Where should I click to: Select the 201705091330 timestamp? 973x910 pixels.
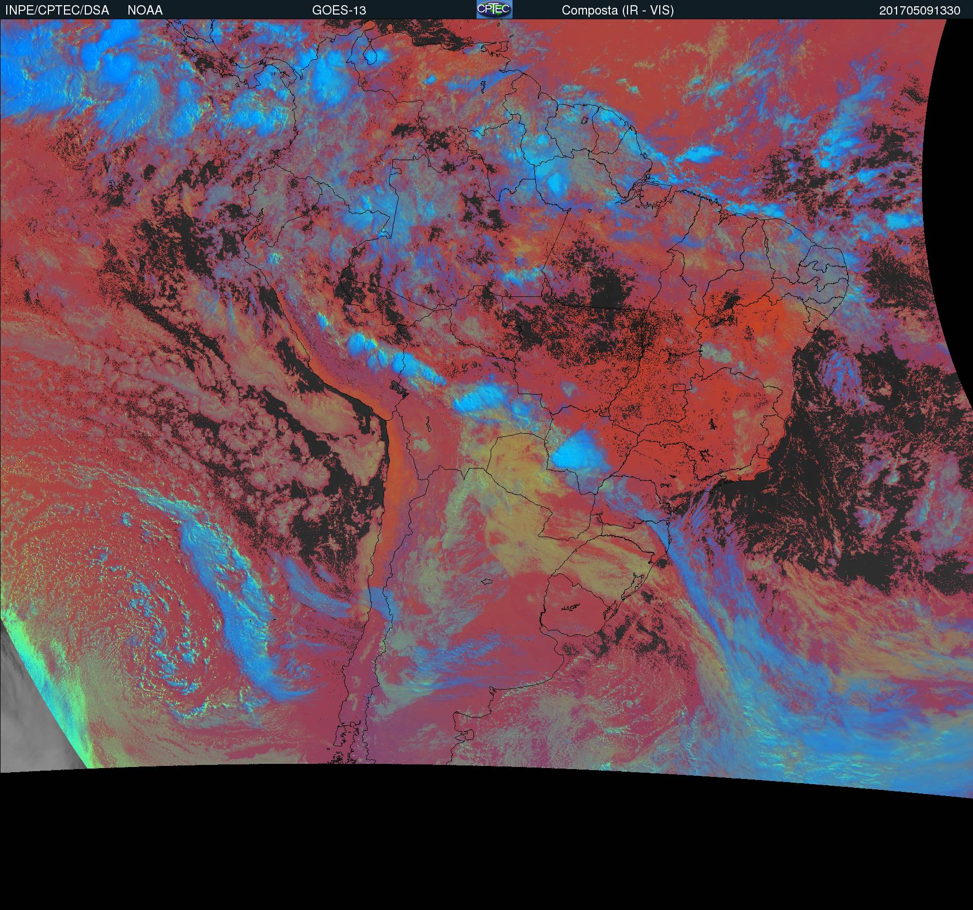[x=920, y=10]
